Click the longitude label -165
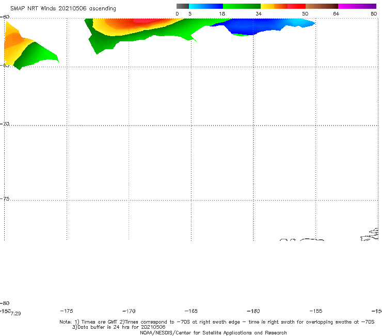Viewport: 382px width, 336px height. 191,311
